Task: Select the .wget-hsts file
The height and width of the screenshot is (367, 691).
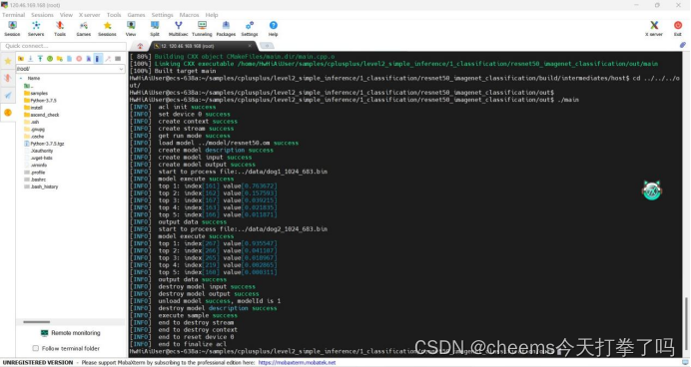Action: (38, 158)
